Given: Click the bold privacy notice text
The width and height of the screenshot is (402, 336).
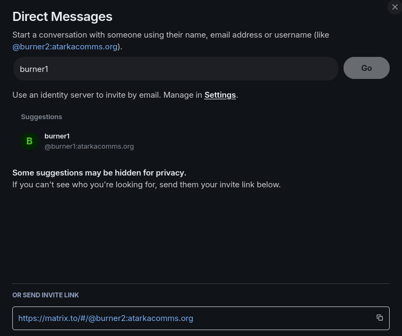Looking at the screenshot, I should coord(99,173).
